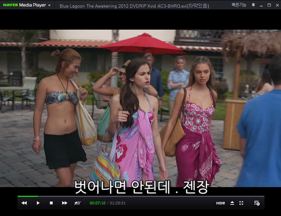Click the NAVER logo
Image resolution: width=281 pixels, height=216 pixels.
pos(10,5)
